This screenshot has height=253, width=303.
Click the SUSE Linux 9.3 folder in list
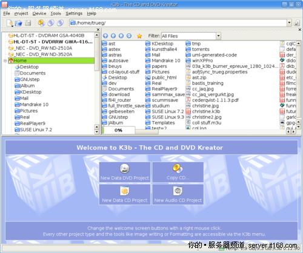tap(165, 117)
